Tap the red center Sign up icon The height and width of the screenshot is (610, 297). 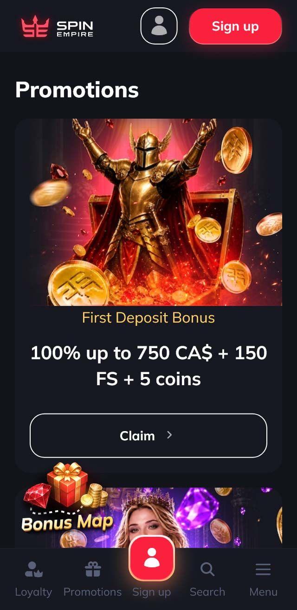coord(152,558)
